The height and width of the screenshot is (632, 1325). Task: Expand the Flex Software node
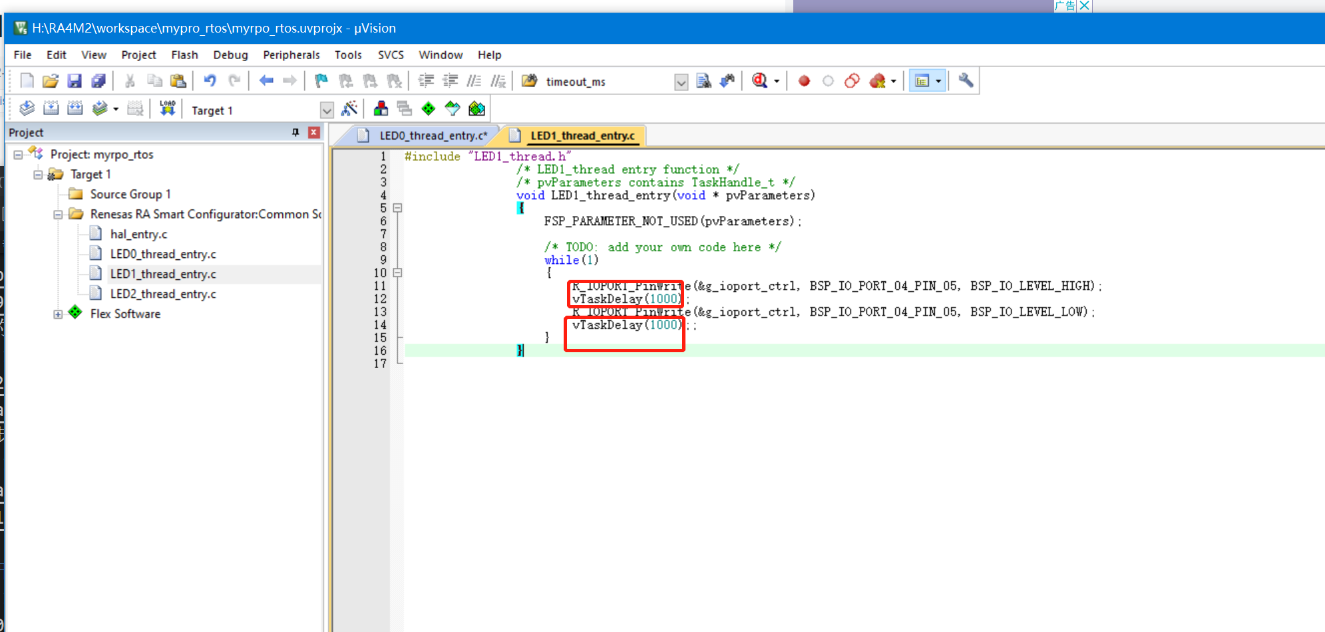tap(58, 314)
